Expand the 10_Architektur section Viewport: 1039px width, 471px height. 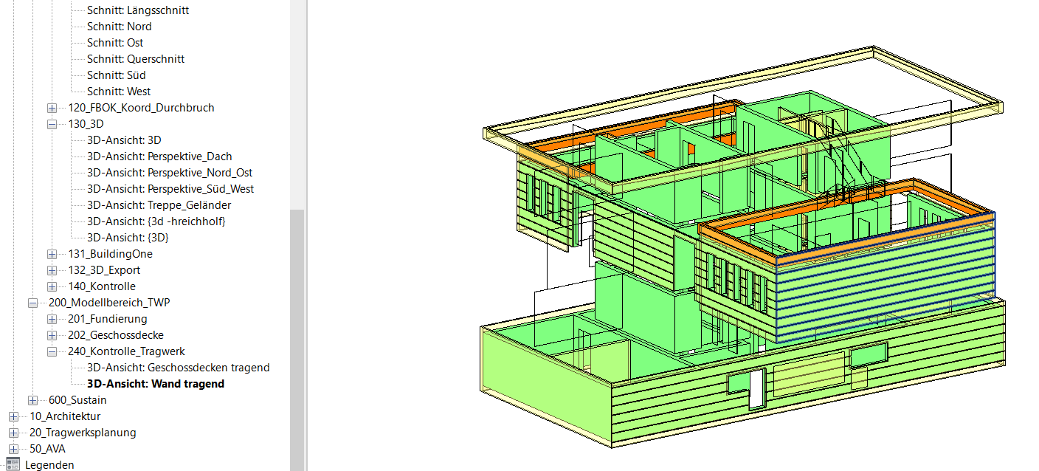pos(13,416)
